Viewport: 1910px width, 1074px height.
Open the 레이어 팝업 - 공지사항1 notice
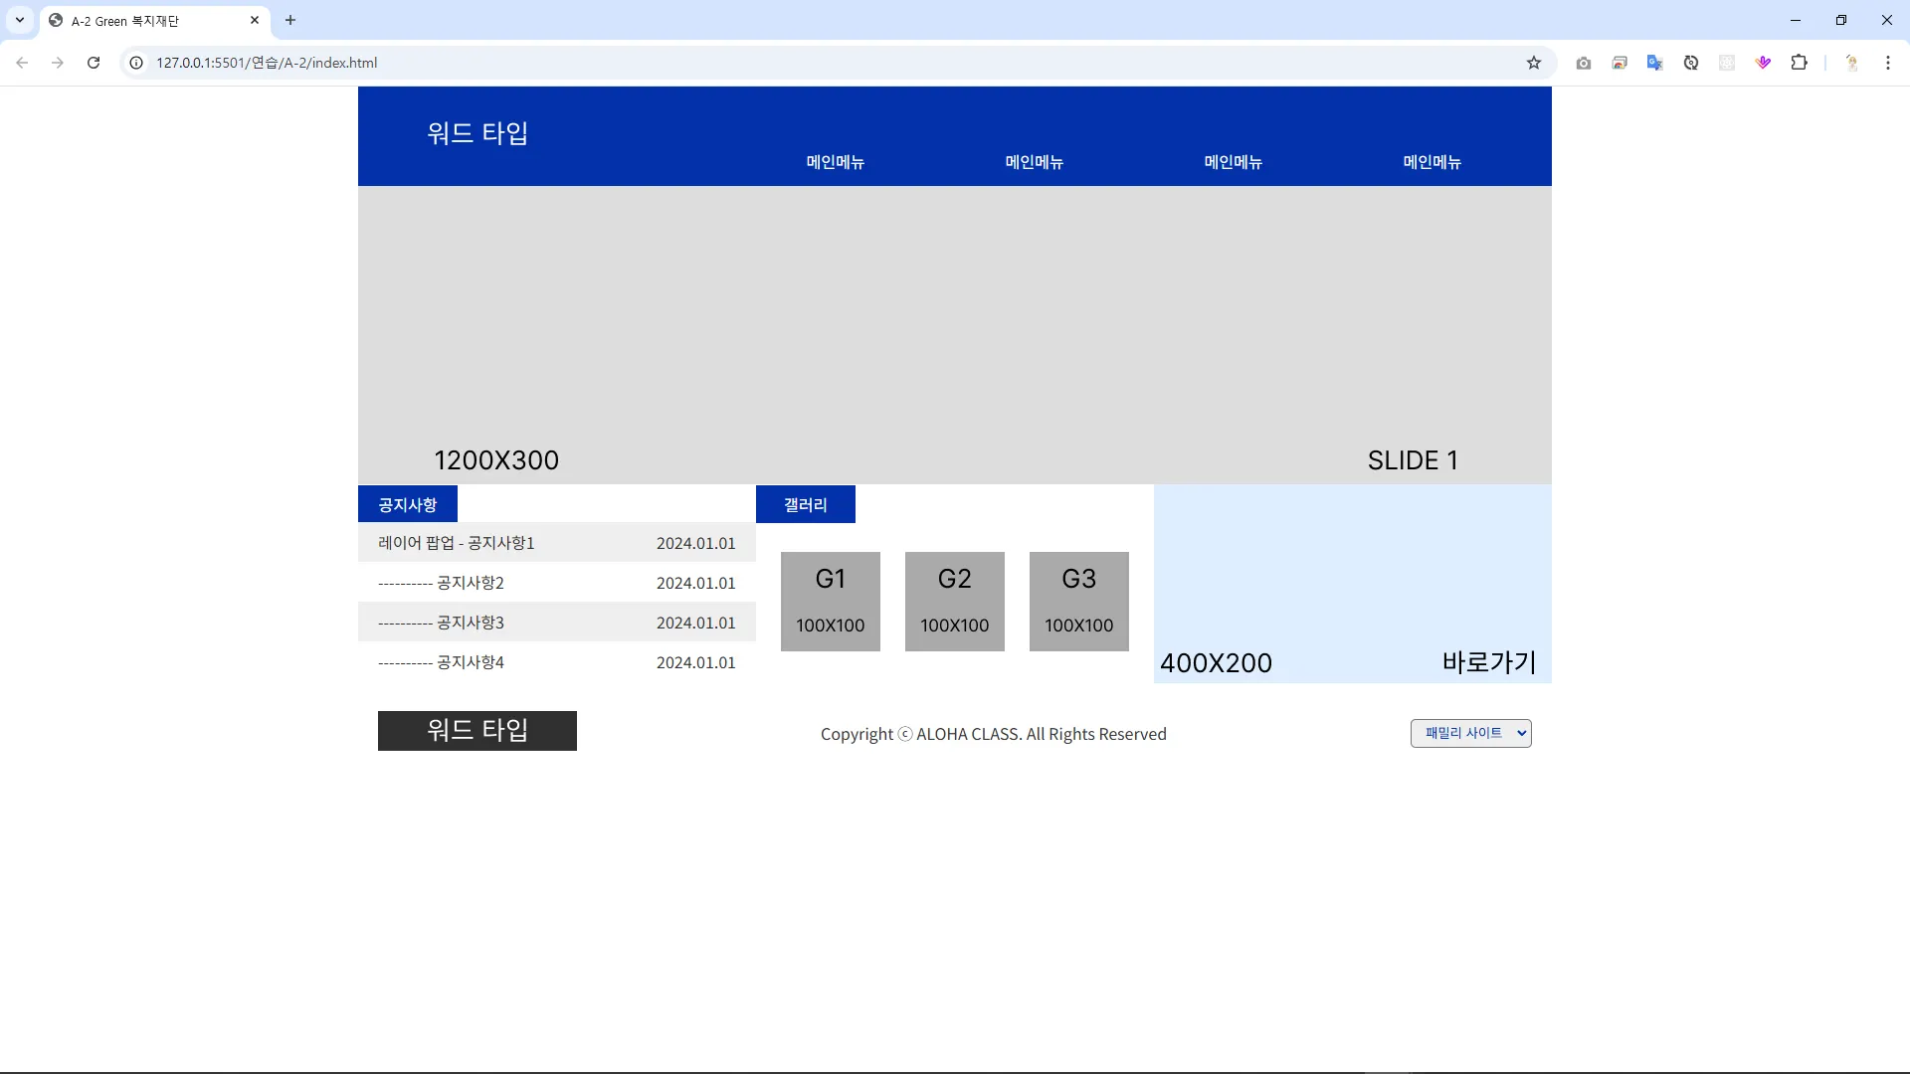coord(457,543)
